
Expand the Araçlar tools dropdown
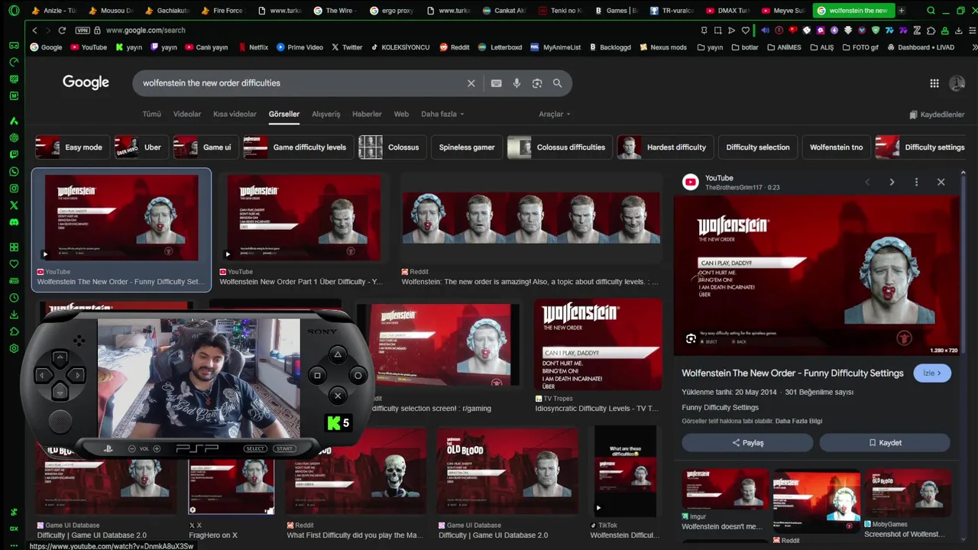click(x=555, y=115)
